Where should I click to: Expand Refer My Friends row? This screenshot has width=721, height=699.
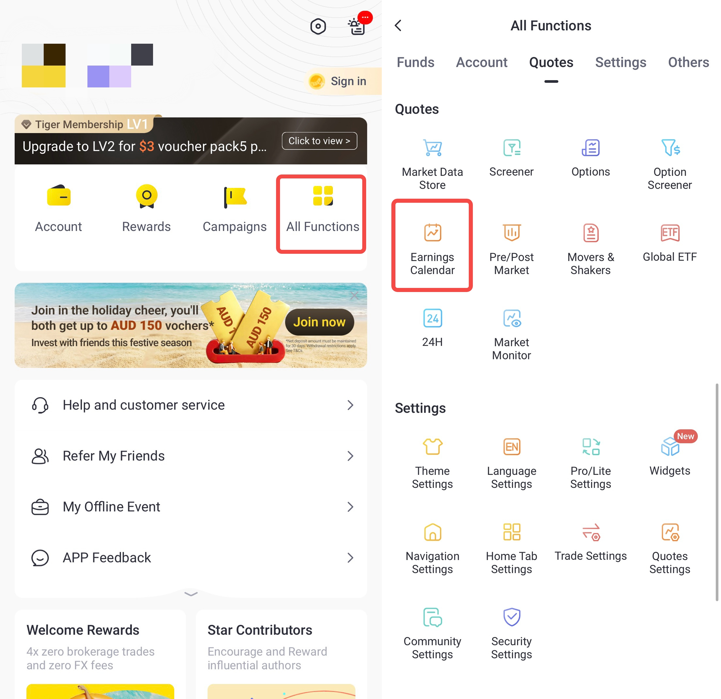[x=191, y=455]
